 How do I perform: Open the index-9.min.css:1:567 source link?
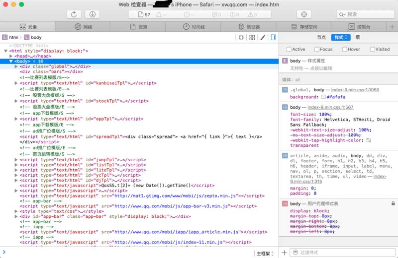330,107
